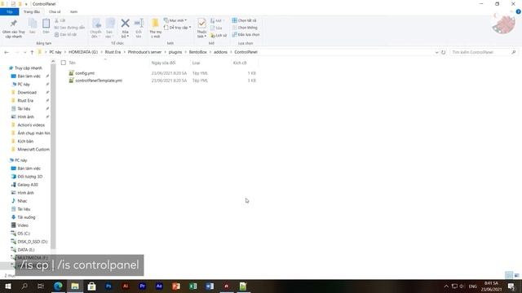Switch to the Trang đầu tab
This screenshot has width=522, height=293.
(32, 12)
